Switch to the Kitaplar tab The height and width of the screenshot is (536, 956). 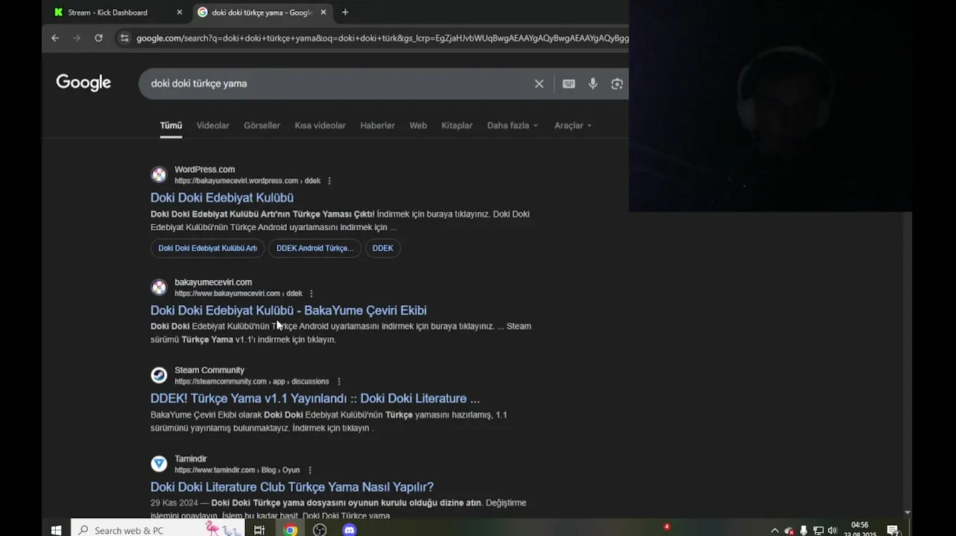(x=457, y=125)
